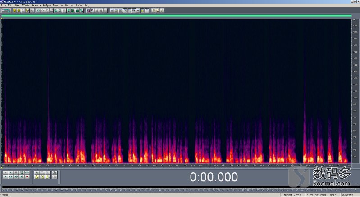Click the Help menu item

pyautogui.click(x=87, y=5)
